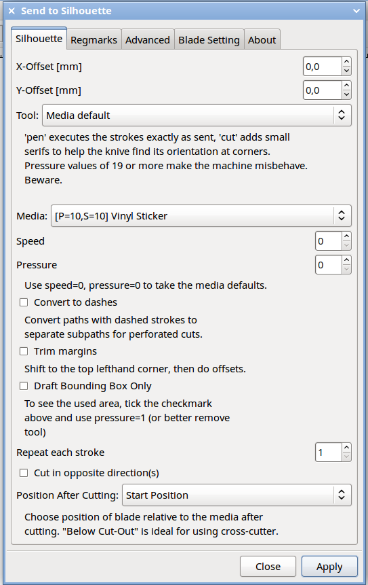Increase Repeat each stroke count
368x585 pixels.
(x=346, y=448)
